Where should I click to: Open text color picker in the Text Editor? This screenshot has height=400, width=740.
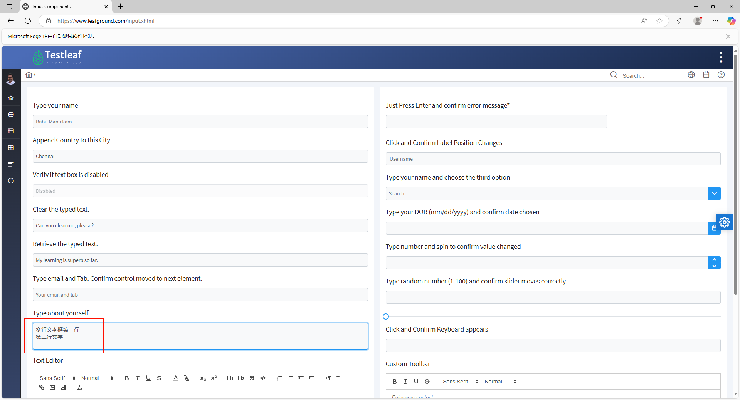(x=176, y=378)
